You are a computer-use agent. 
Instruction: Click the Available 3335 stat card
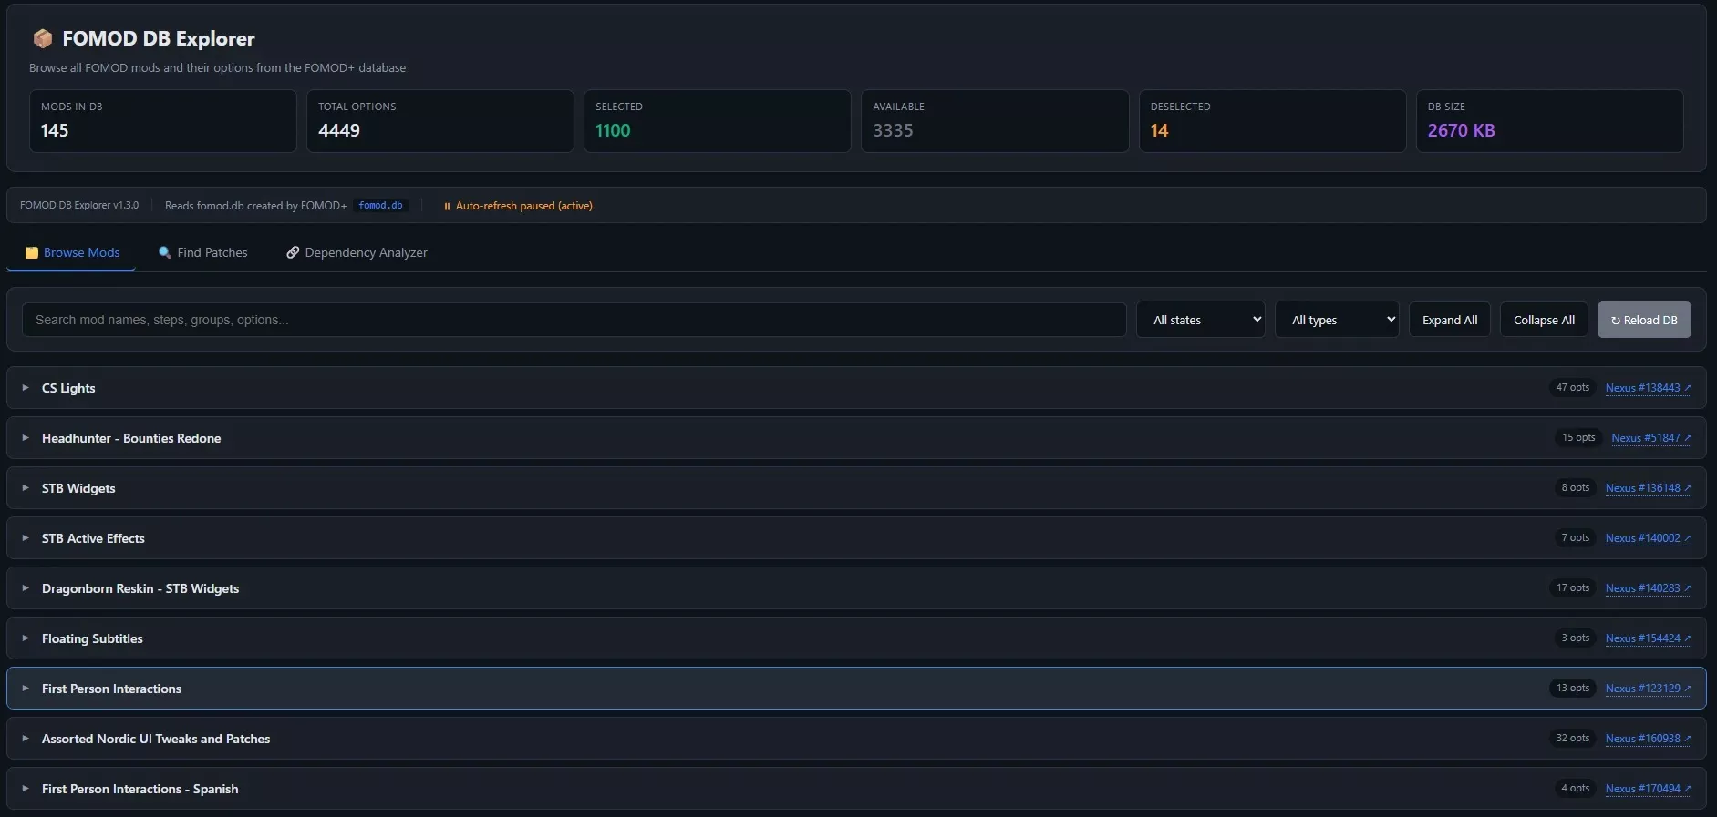click(x=995, y=121)
